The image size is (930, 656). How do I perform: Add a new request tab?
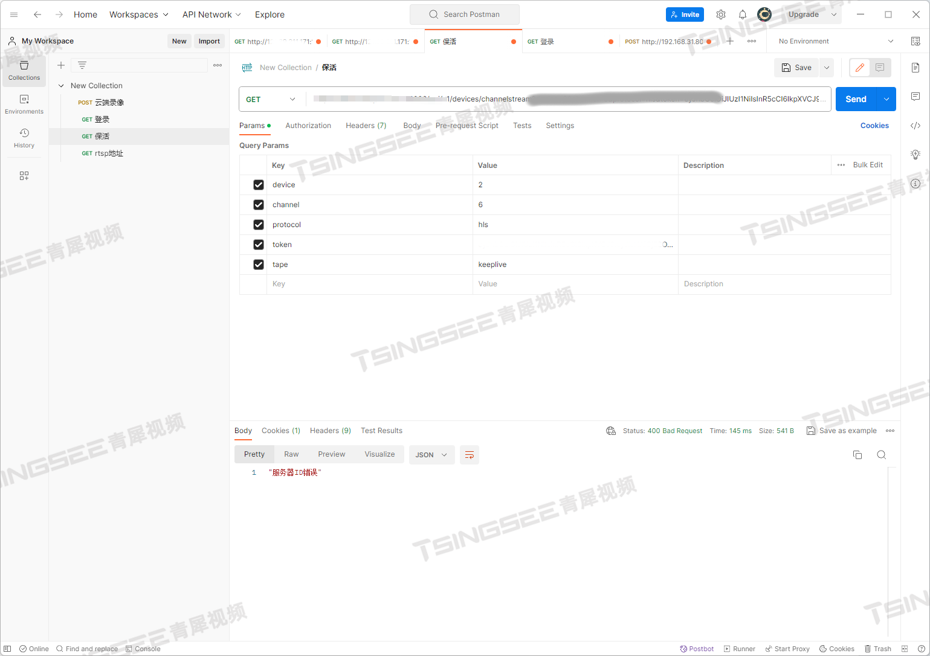[730, 41]
